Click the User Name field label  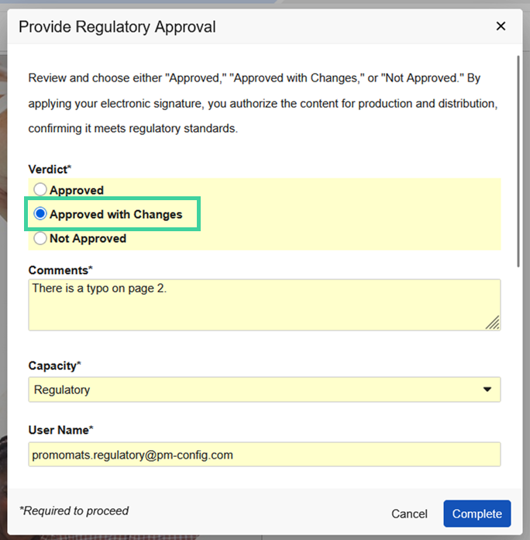60,430
